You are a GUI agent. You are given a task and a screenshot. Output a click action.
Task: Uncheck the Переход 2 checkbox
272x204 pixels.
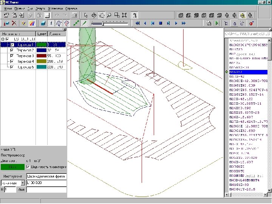coord(12,50)
